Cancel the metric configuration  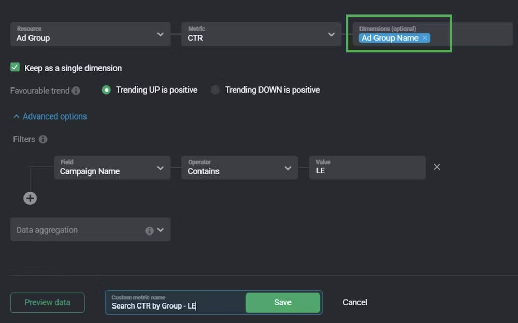pyautogui.click(x=354, y=302)
